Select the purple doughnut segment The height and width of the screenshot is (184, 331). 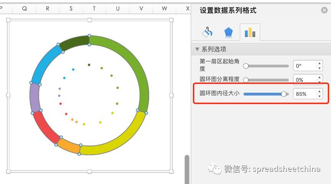34,97
